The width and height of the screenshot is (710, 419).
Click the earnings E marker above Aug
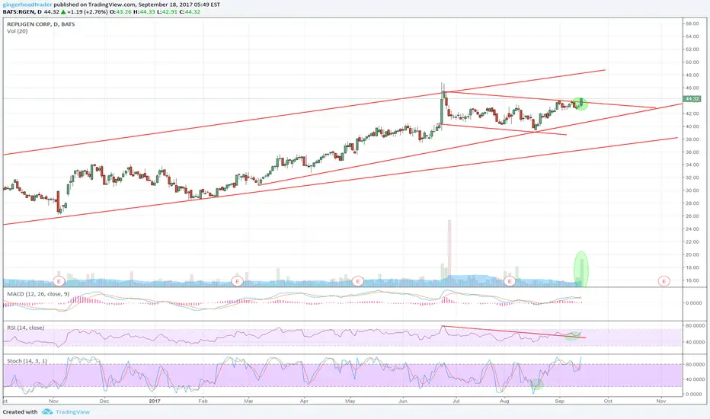point(510,281)
